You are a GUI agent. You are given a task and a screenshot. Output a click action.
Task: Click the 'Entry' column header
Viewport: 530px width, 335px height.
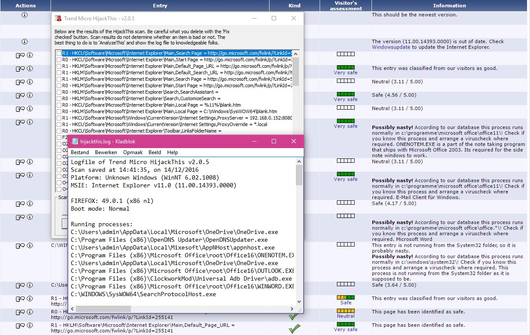pos(160,6)
